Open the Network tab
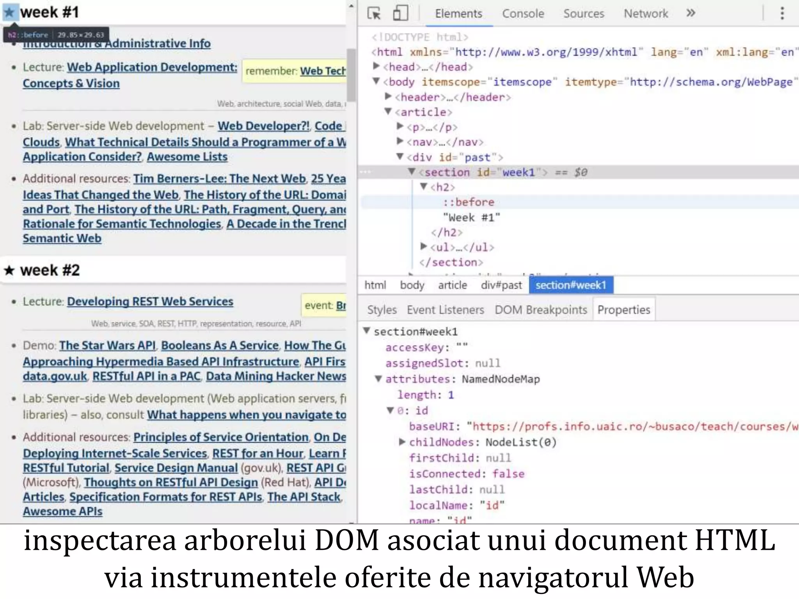 [646, 14]
